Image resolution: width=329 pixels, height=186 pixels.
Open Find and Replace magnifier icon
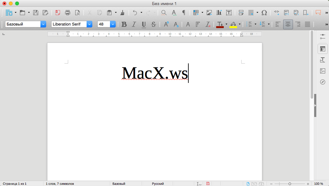164,13
